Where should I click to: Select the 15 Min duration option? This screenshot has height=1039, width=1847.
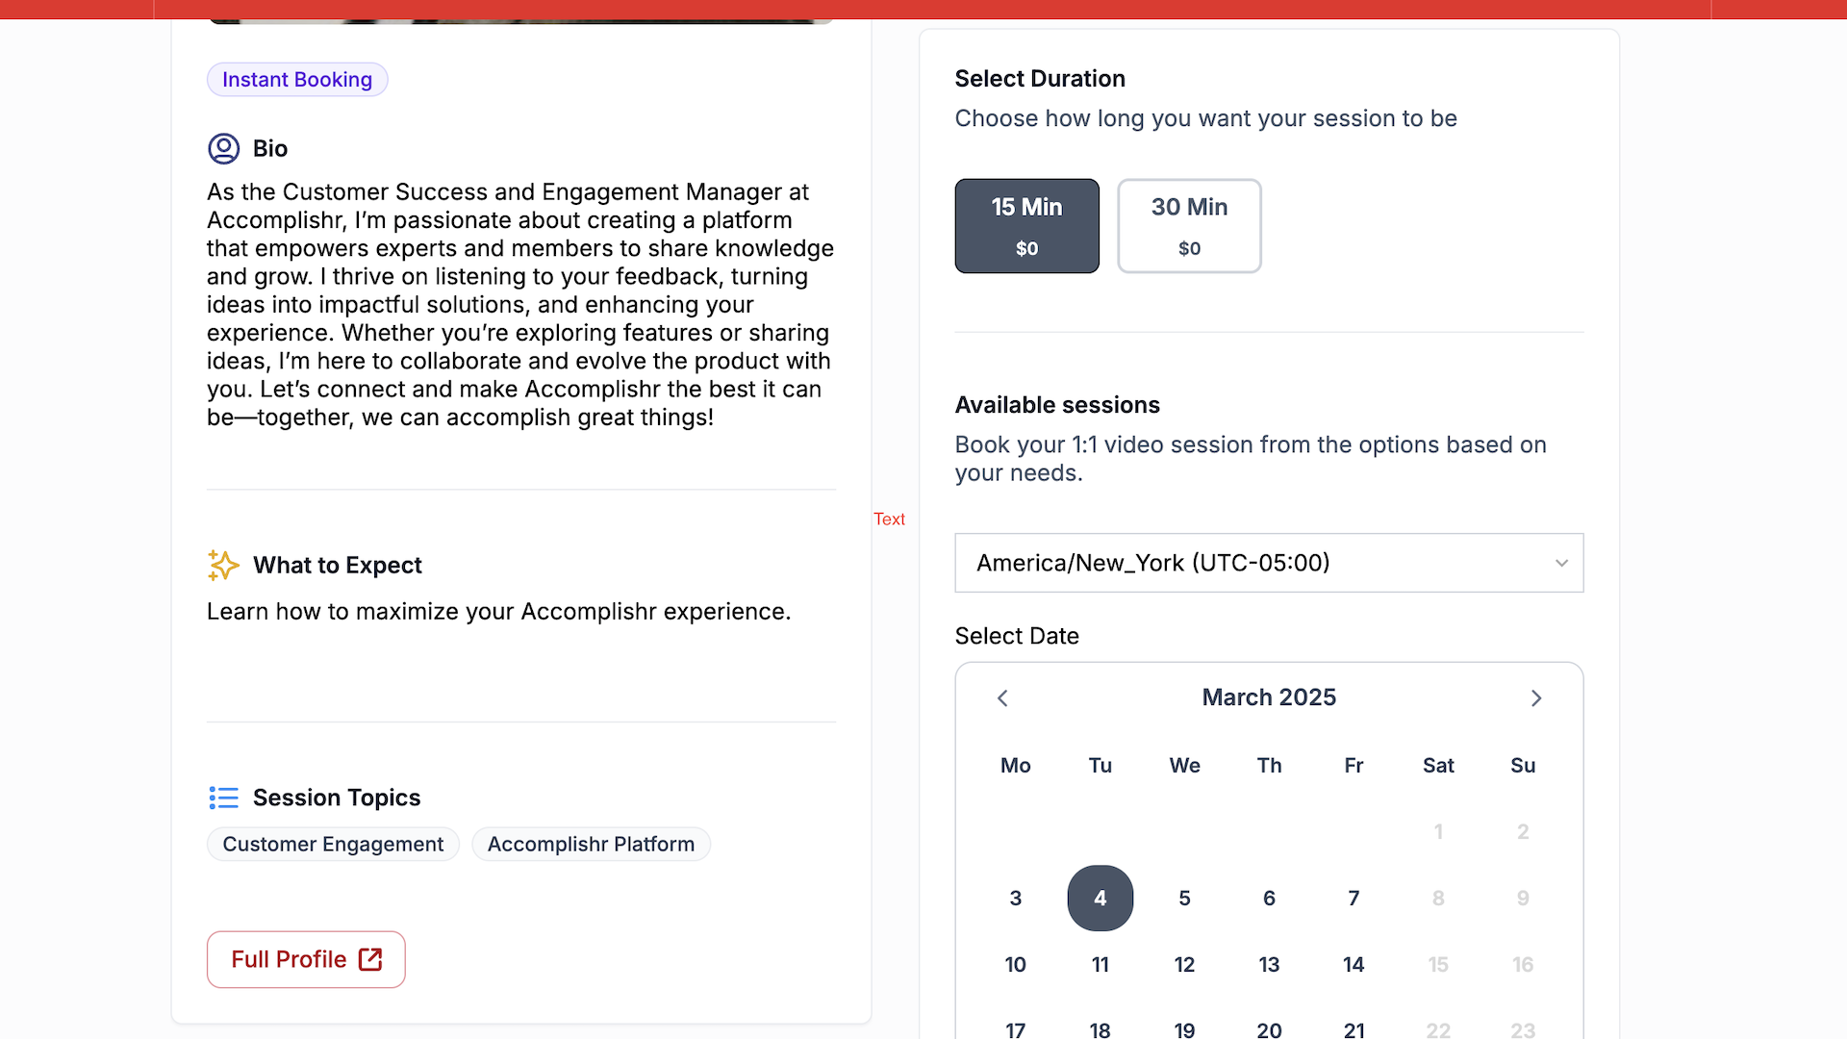1026,226
